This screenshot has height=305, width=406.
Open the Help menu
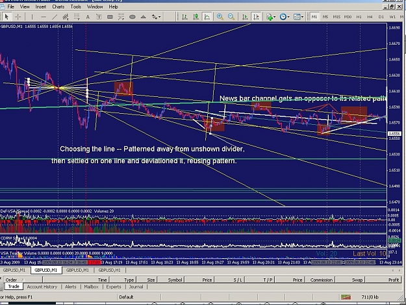tap(113, 7)
